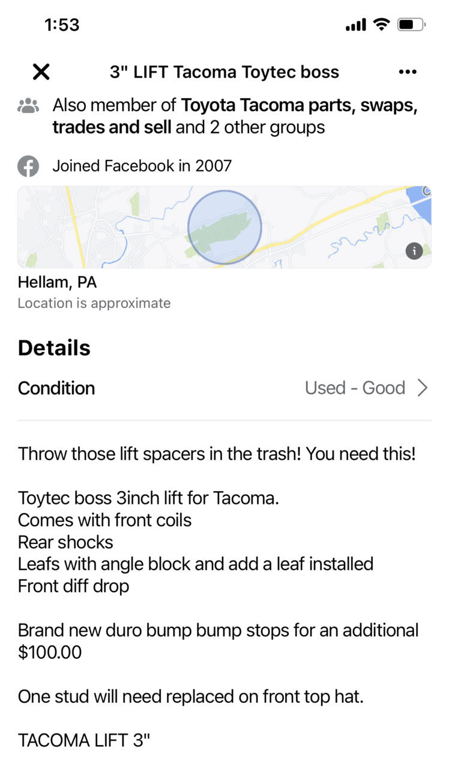This screenshot has width=449, height=769.
Task: Open the approximate location map
Action: [224, 227]
